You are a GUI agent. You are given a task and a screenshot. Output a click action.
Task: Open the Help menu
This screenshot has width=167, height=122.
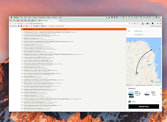[x=60, y=17]
